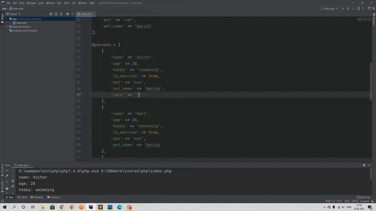Click the wrench icon in Run panel

coord(7,176)
